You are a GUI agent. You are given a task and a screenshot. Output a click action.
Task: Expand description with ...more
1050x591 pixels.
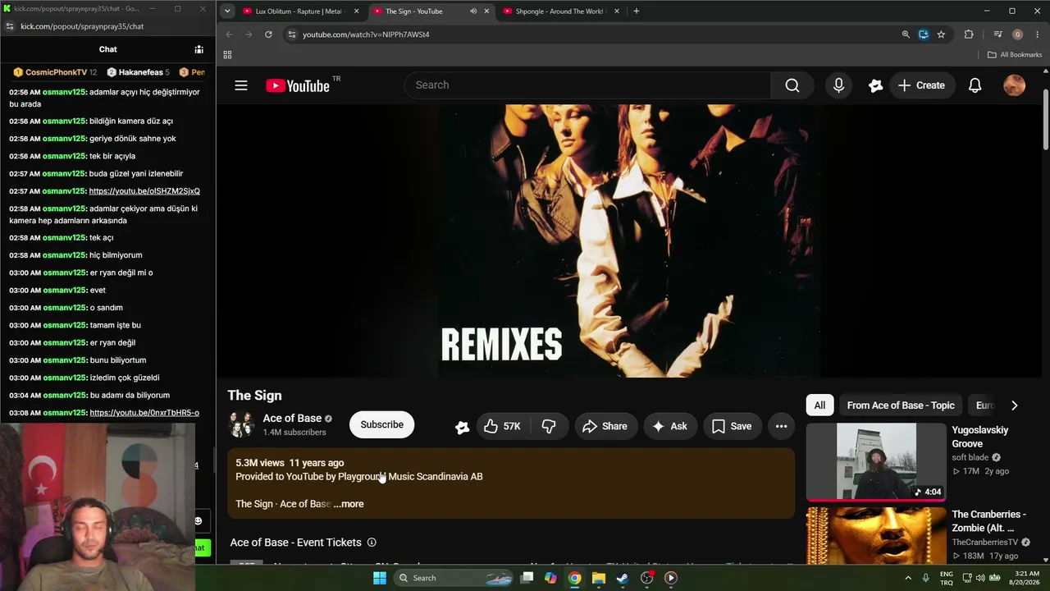(x=349, y=504)
